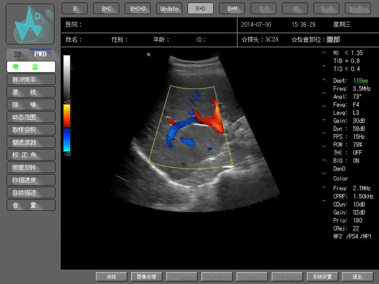Select the 检查部位 腹部 exam label
The height and width of the screenshot is (284, 379).
coord(316,40)
